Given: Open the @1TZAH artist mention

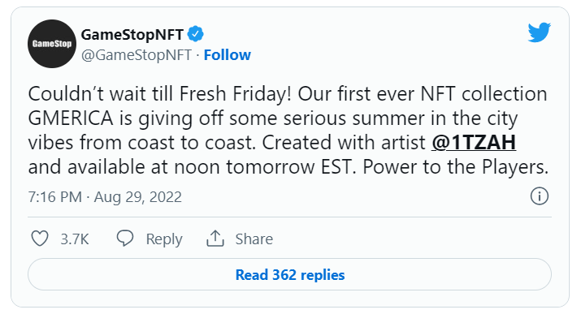Looking at the screenshot, I should coord(474,143).
